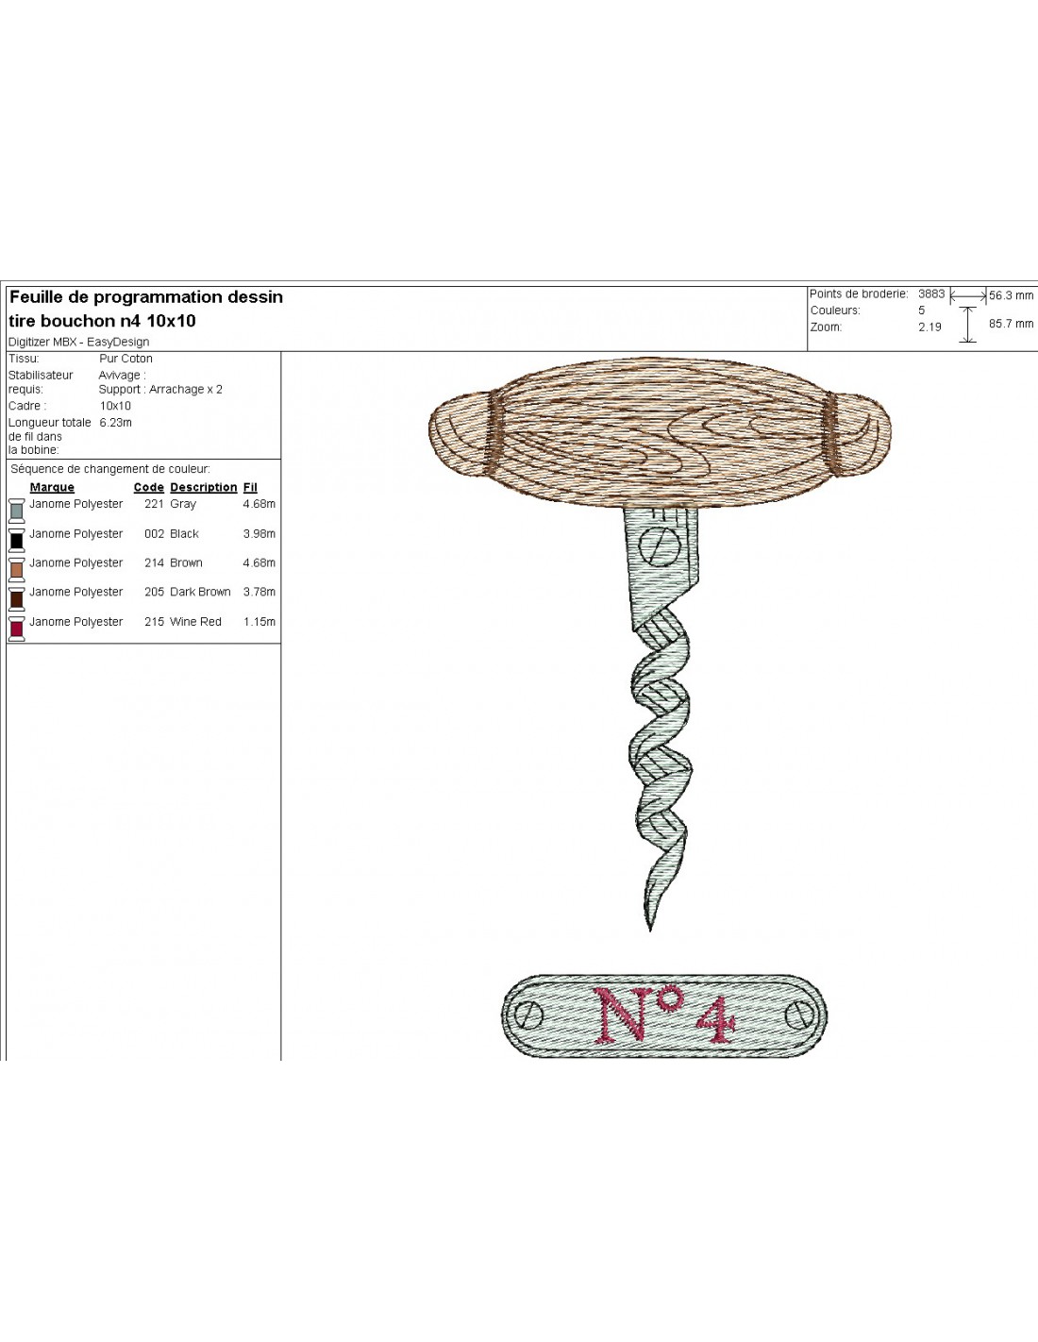The image size is (1038, 1342).
Task: Click the Marque column header
Action: click(52, 488)
